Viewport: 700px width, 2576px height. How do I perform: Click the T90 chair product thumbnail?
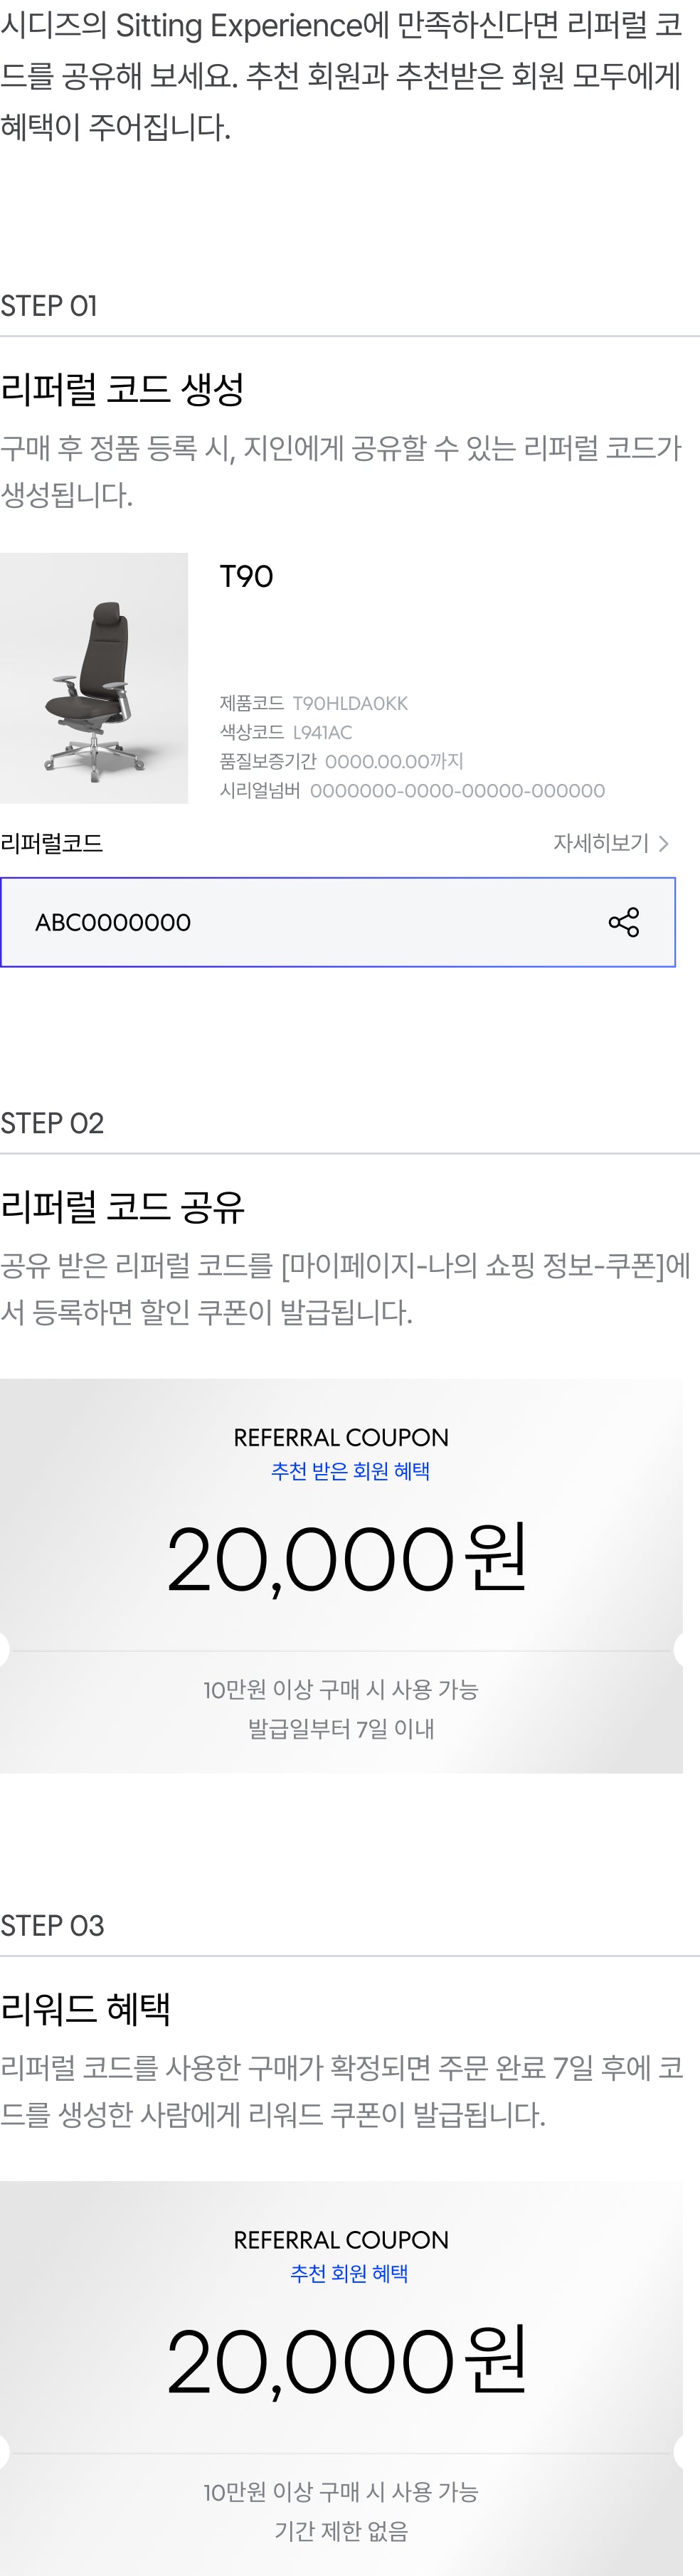tap(94, 678)
